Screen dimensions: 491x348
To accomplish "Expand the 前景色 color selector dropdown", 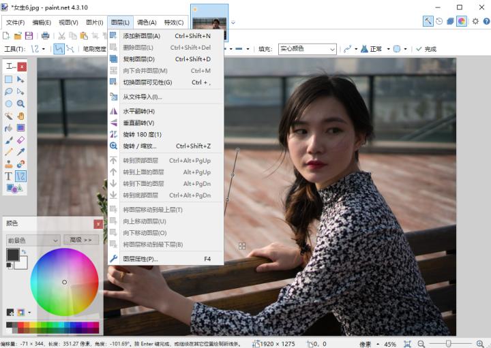I will coord(33,240).
